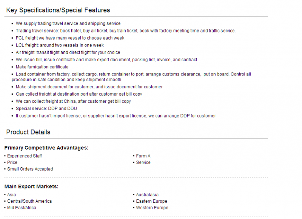Click the Air freight transit flight line
302x219 pixels.
point(68,52)
